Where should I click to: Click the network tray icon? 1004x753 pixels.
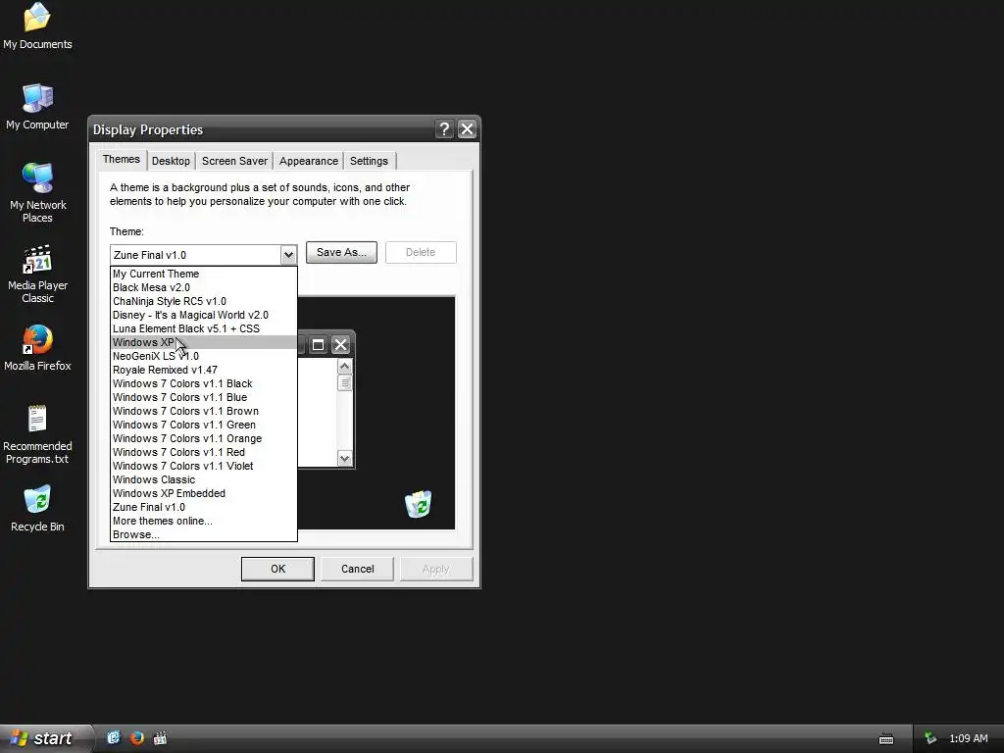tap(930, 738)
